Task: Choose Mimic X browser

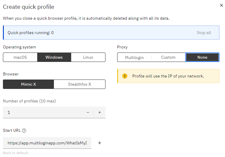Action: tap(28, 84)
